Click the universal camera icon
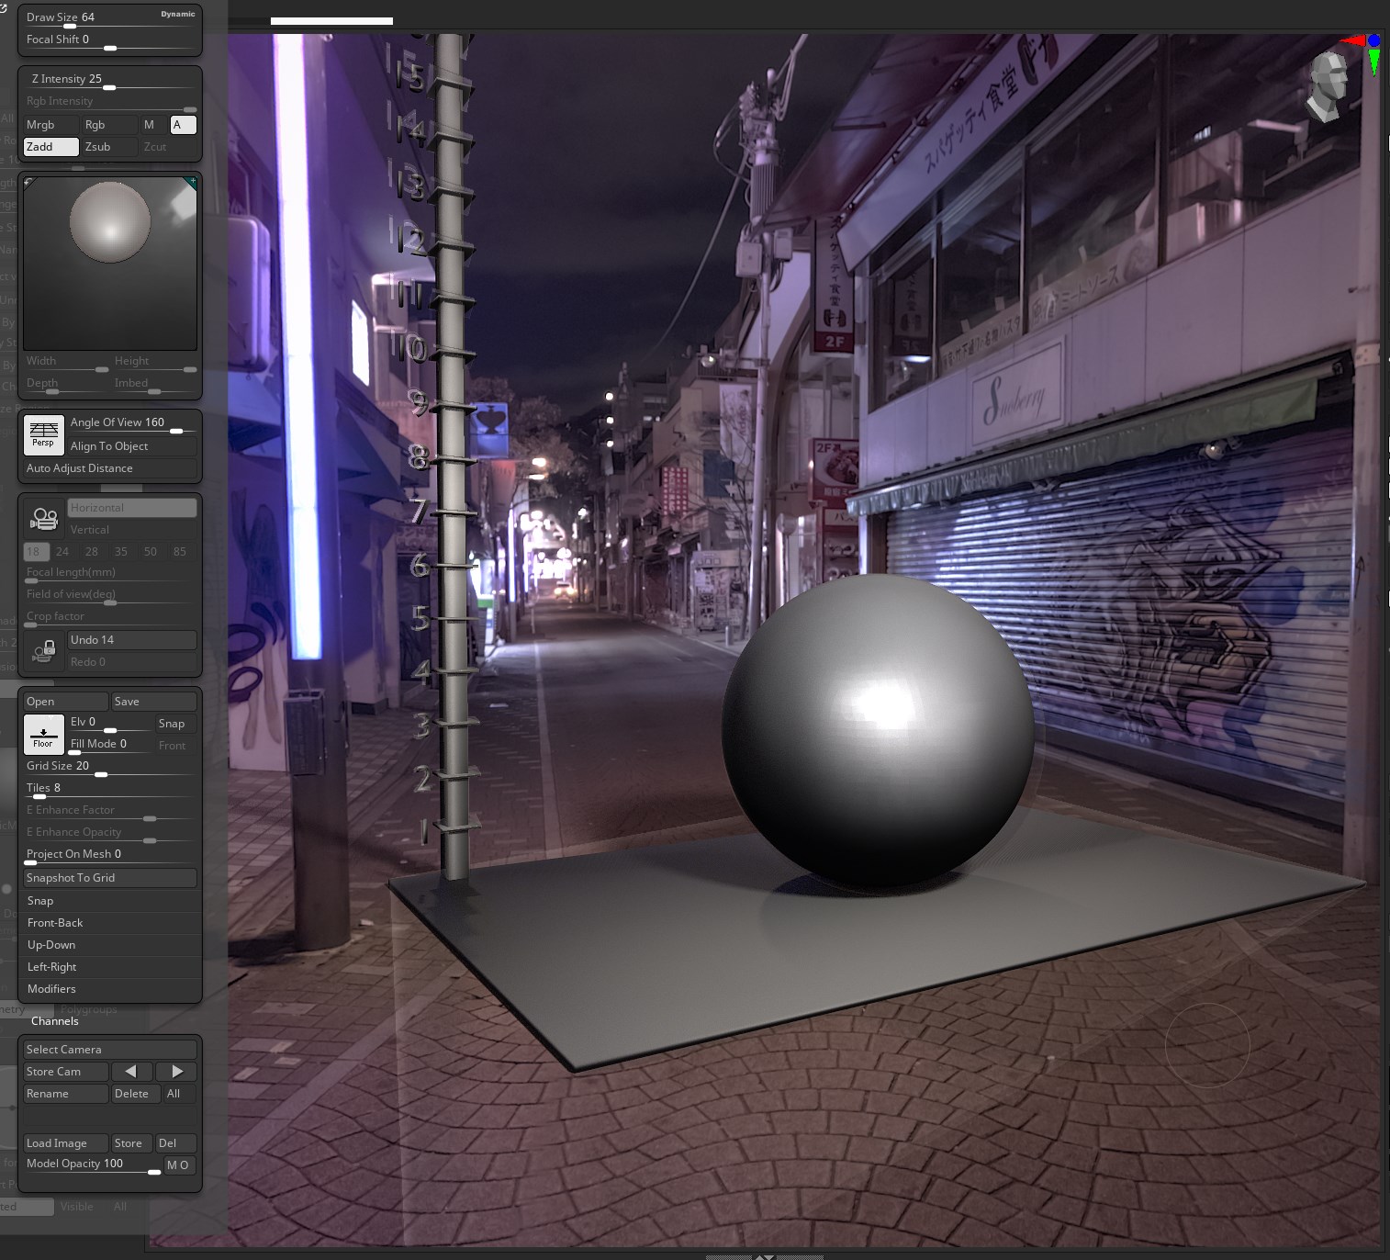The height and width of the screenshot is (1260, 1390). pos(44,519)
